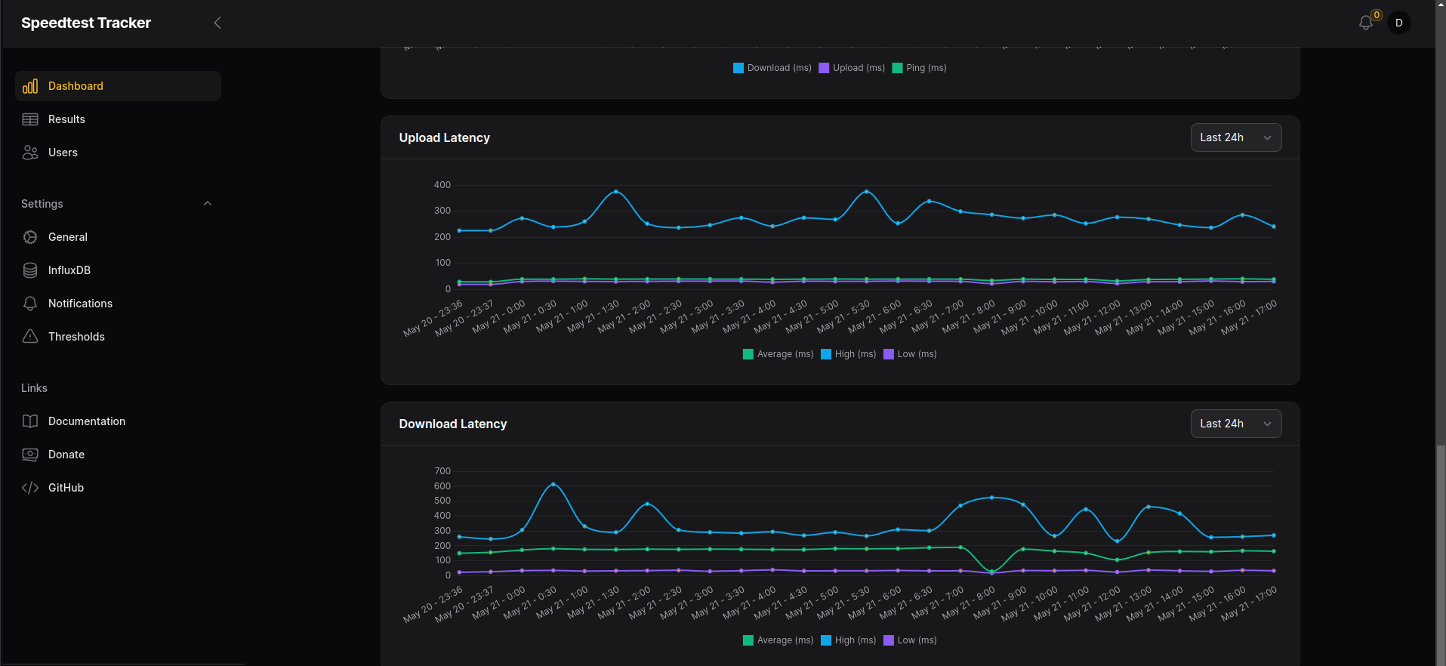Toggle Low (ms) series in Upload Latency
The width and height of the screenshot is (1446, 666).
(910, 354)
